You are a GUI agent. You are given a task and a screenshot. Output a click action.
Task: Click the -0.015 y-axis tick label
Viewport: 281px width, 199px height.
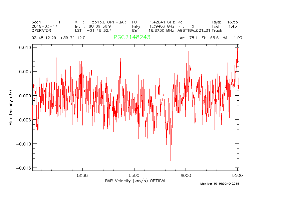point(22,168)
